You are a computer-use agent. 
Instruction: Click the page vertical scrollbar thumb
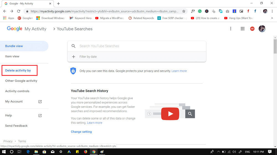pyautogui.click(x=275, y=46)
